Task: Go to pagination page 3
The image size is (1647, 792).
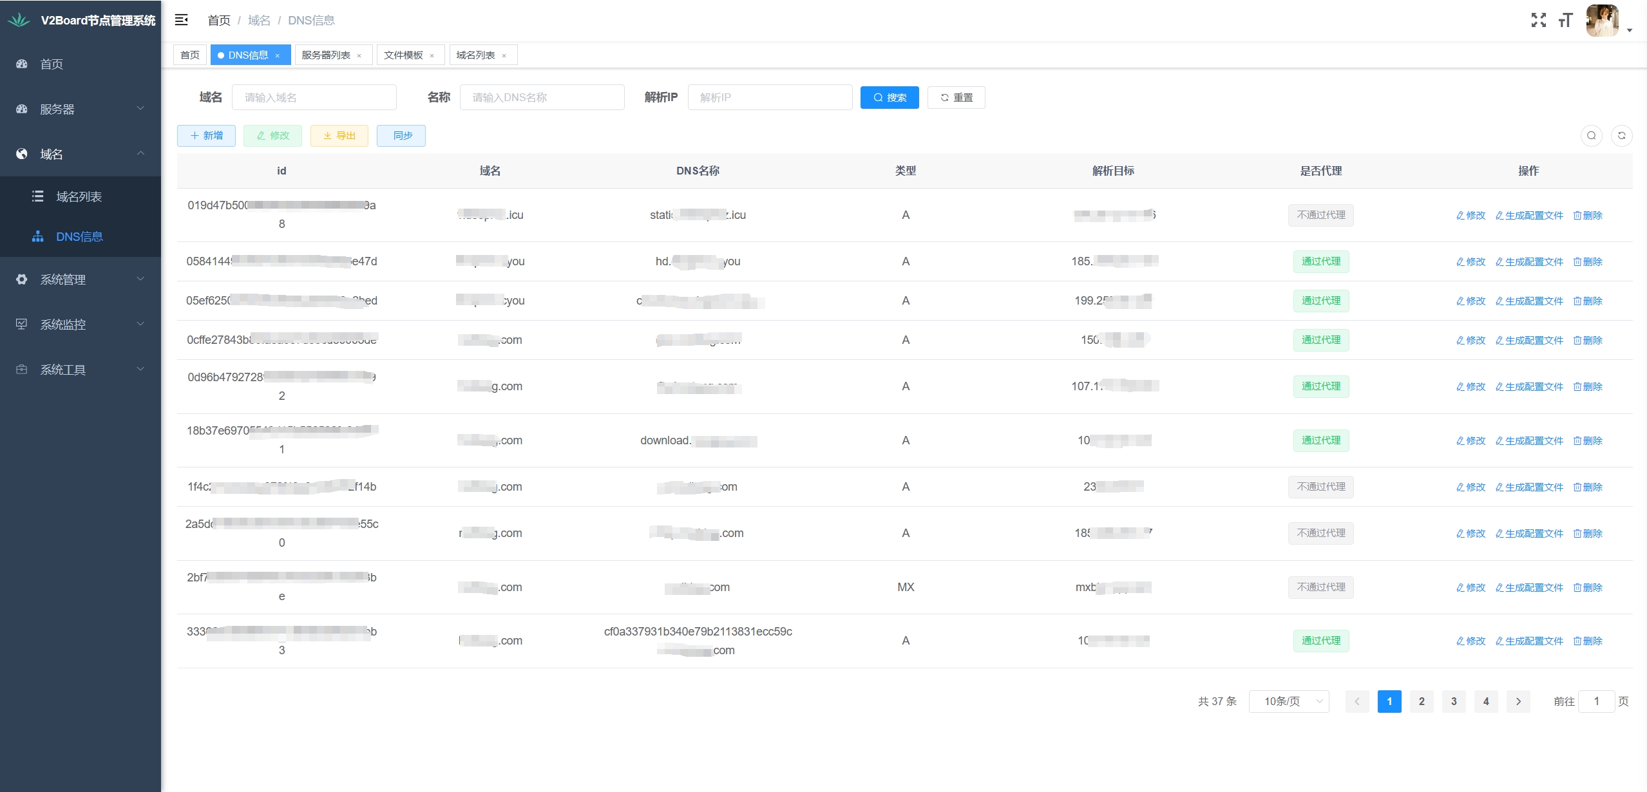Action: (x=1453, y=701)
